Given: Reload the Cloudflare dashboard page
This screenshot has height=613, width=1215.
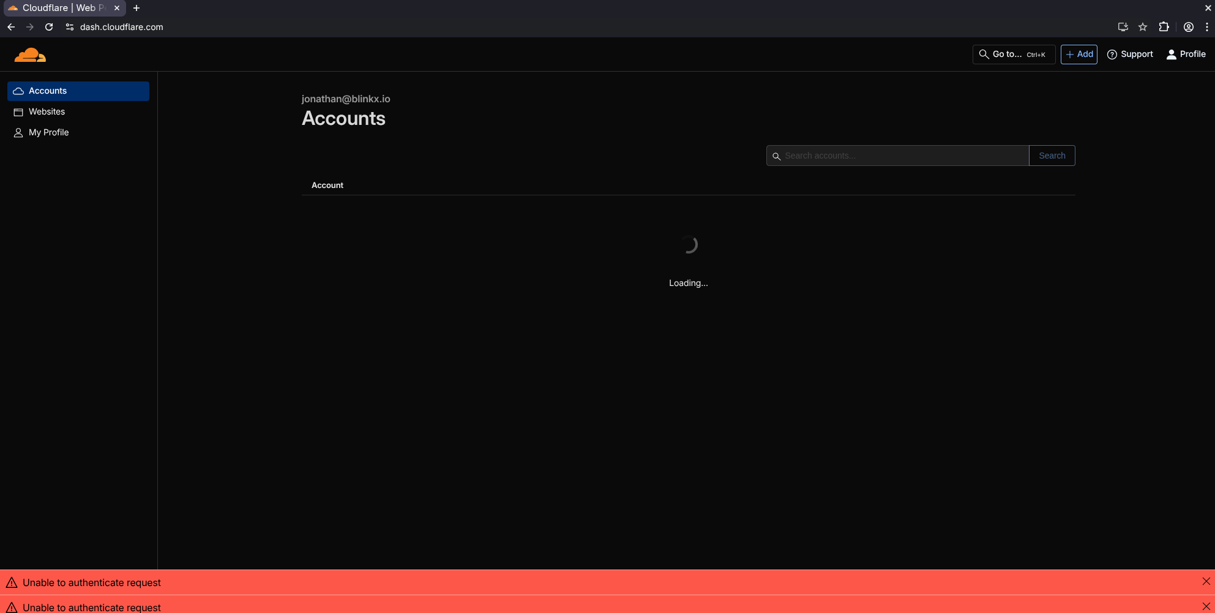Looking at the screenshot, I should 49,27.
